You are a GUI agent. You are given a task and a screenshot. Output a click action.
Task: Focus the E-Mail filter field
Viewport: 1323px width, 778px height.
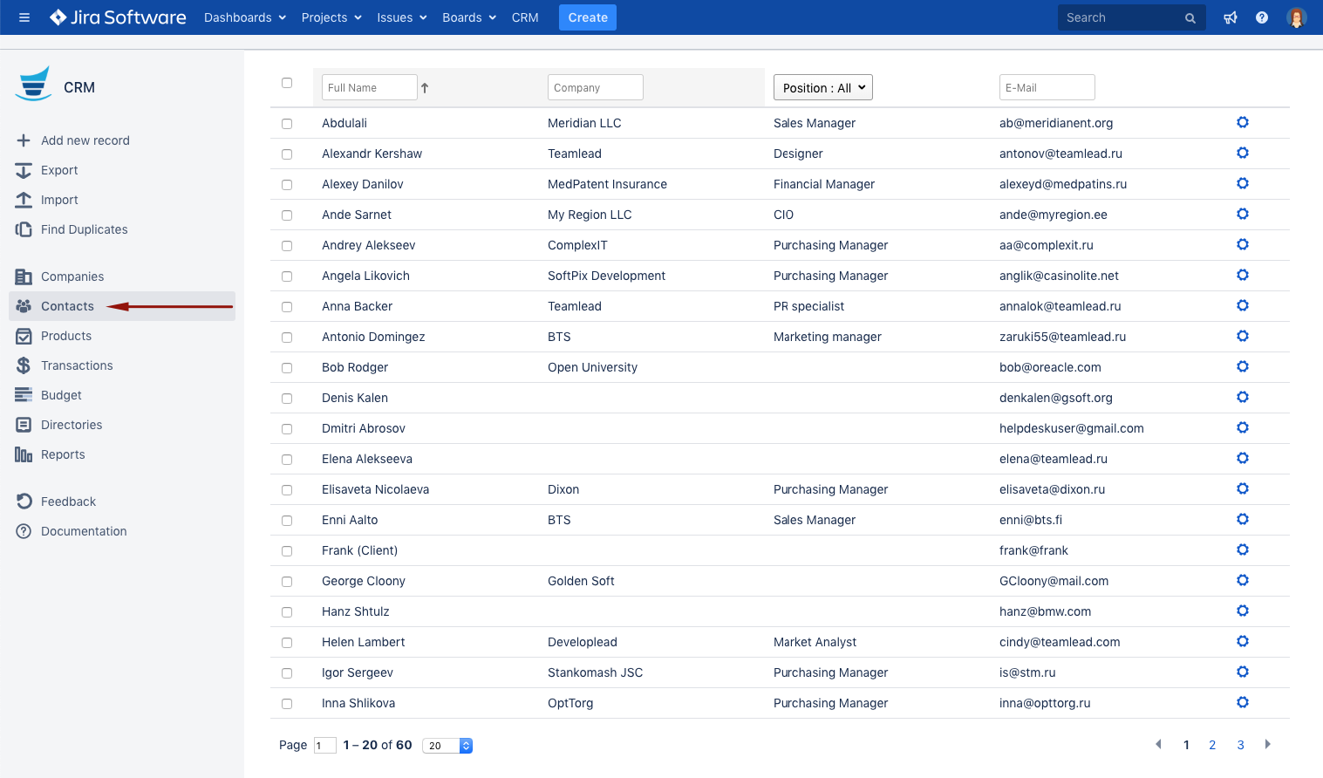(x=1047, y=88)
